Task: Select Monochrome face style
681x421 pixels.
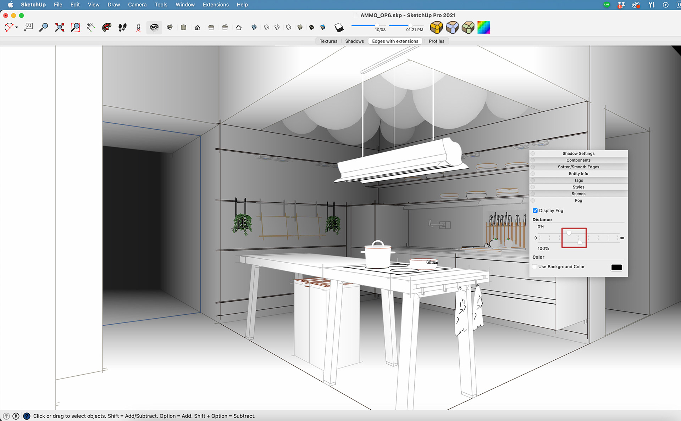Action: 323,27
